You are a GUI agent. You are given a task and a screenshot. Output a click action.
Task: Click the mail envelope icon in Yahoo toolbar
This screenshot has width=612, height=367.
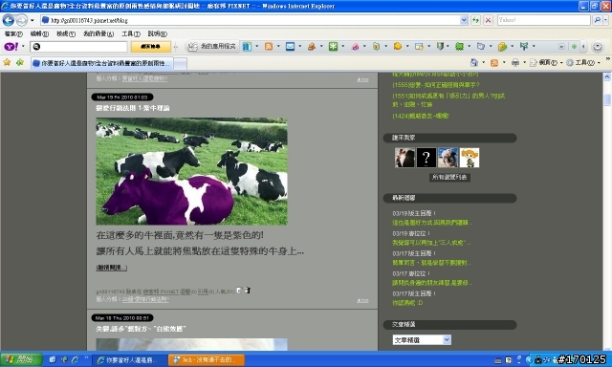tap(290, 47)
